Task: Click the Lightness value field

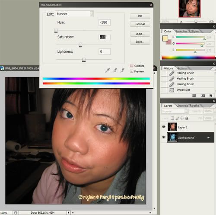Action: (x=105, y=51)
